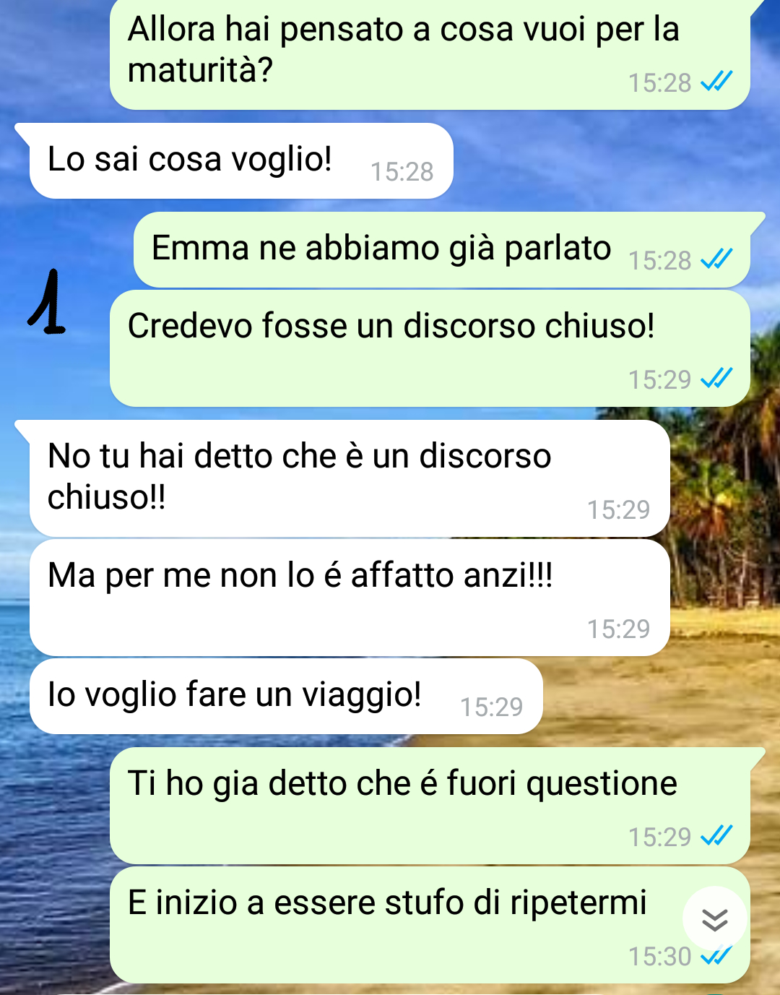
Task: Tap 'Ti ho gia detto che é fuori questione'
Action: point(430,806)
